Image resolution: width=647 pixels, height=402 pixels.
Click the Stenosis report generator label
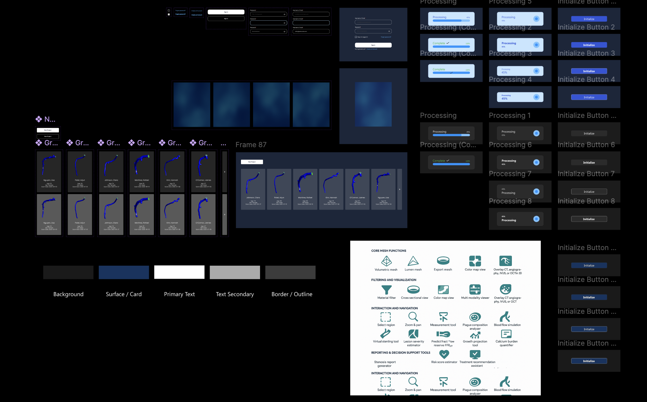(385, 364)
